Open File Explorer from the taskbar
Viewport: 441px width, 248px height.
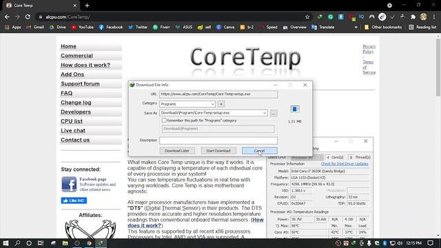pos(65,243)
